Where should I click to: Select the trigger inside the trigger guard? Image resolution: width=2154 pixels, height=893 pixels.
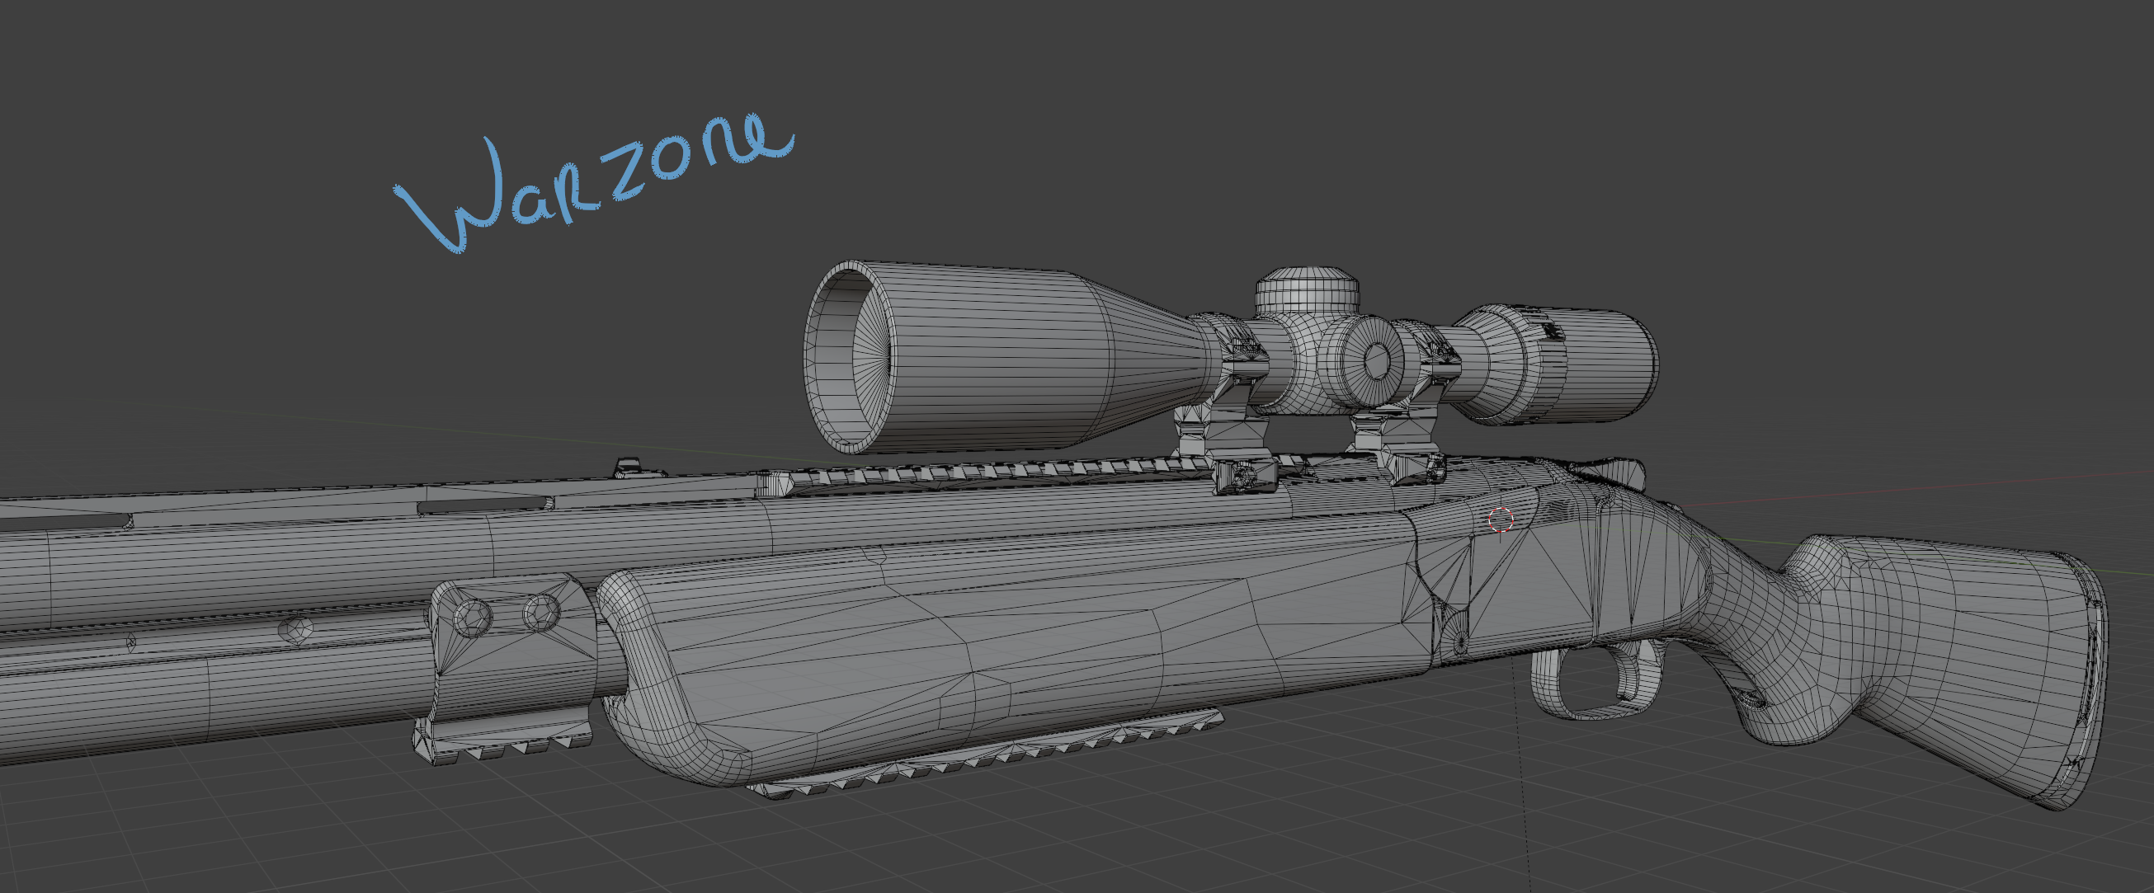tap(1630, 670)
